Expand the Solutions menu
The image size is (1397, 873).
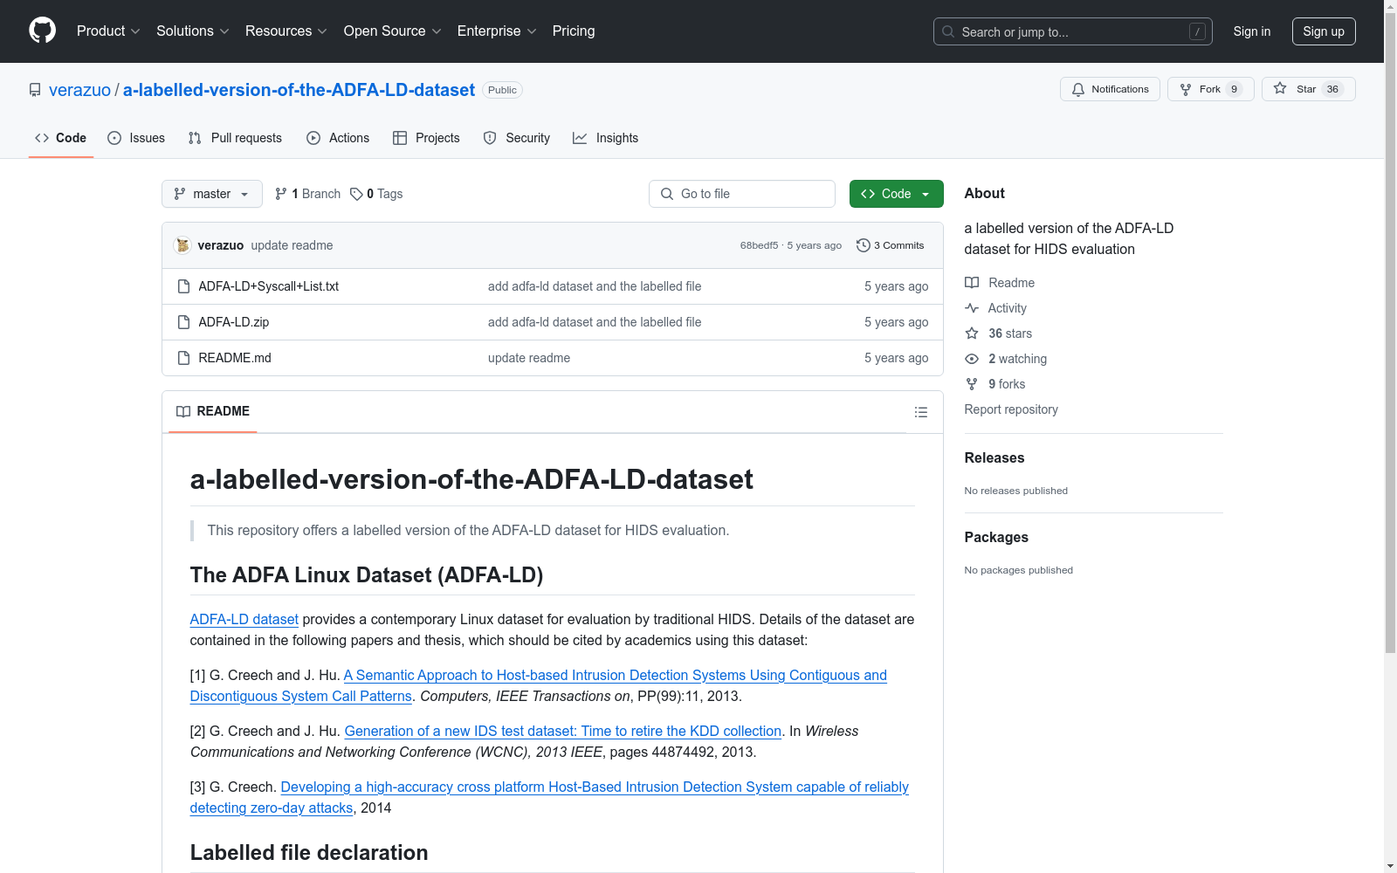(x=193, y=31)
